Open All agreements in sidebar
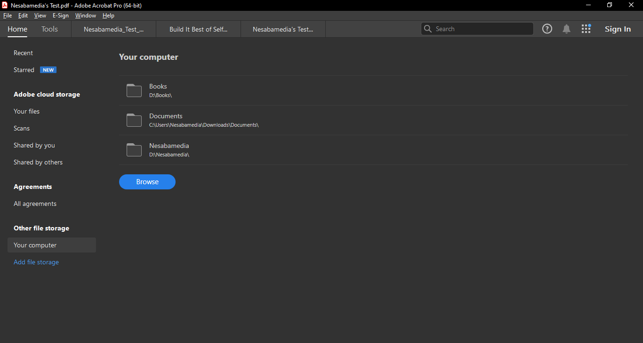This screenshot has width=643, height=343. [x=35, y=204]
